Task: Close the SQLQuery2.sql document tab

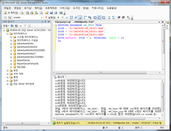Action: coord(162,22)
